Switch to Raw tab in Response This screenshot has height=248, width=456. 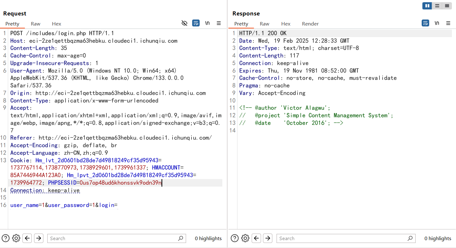(x=265, y=24)
